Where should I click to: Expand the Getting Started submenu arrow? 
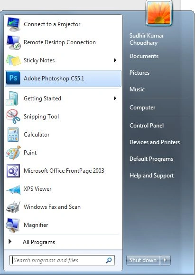(115, 98)
